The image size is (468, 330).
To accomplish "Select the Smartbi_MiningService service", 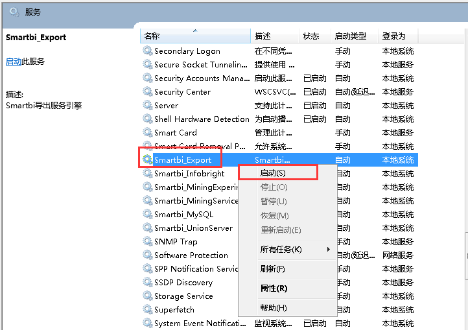I will click(196, 201).
